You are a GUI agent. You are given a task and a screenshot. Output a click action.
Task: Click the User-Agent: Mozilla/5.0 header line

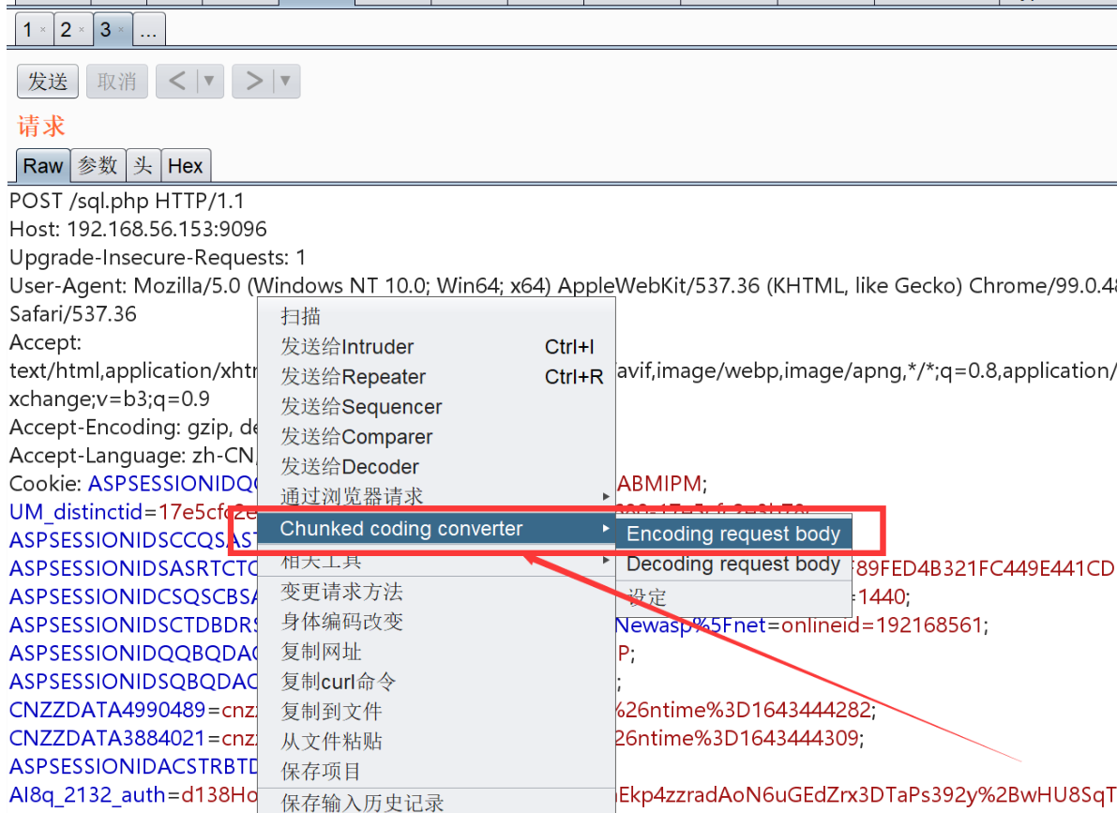click(563, 286)
